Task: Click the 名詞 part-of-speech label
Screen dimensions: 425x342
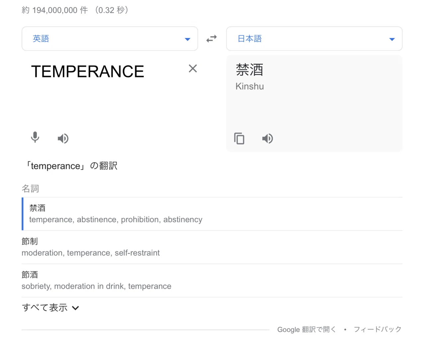Action: [31, 189]
